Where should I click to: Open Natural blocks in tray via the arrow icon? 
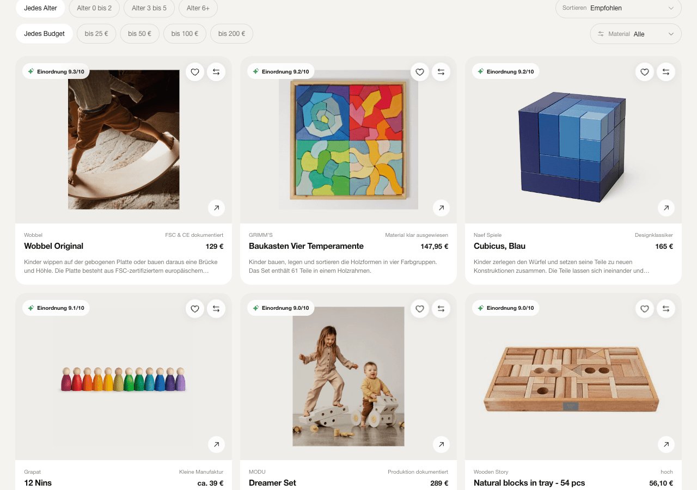click(x=666, y=445)
